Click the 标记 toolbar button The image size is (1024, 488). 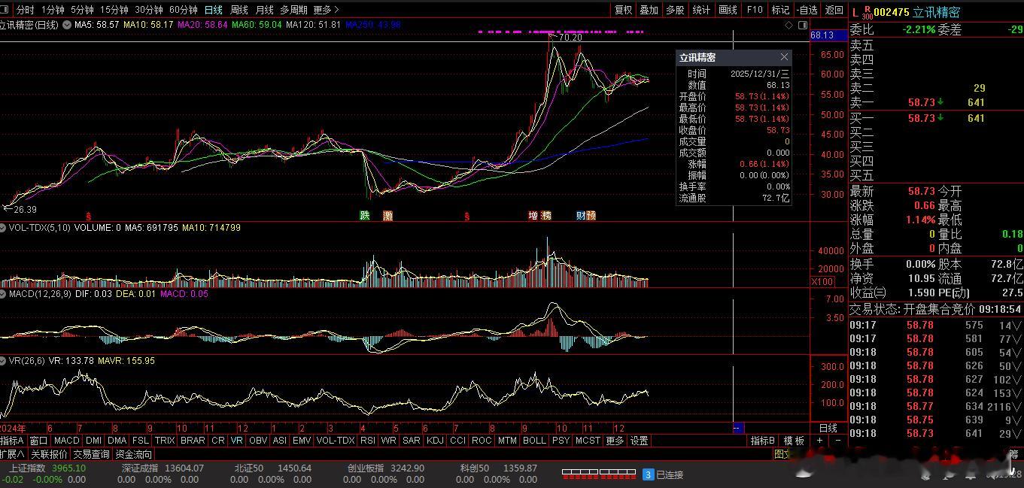pos(781,10)
